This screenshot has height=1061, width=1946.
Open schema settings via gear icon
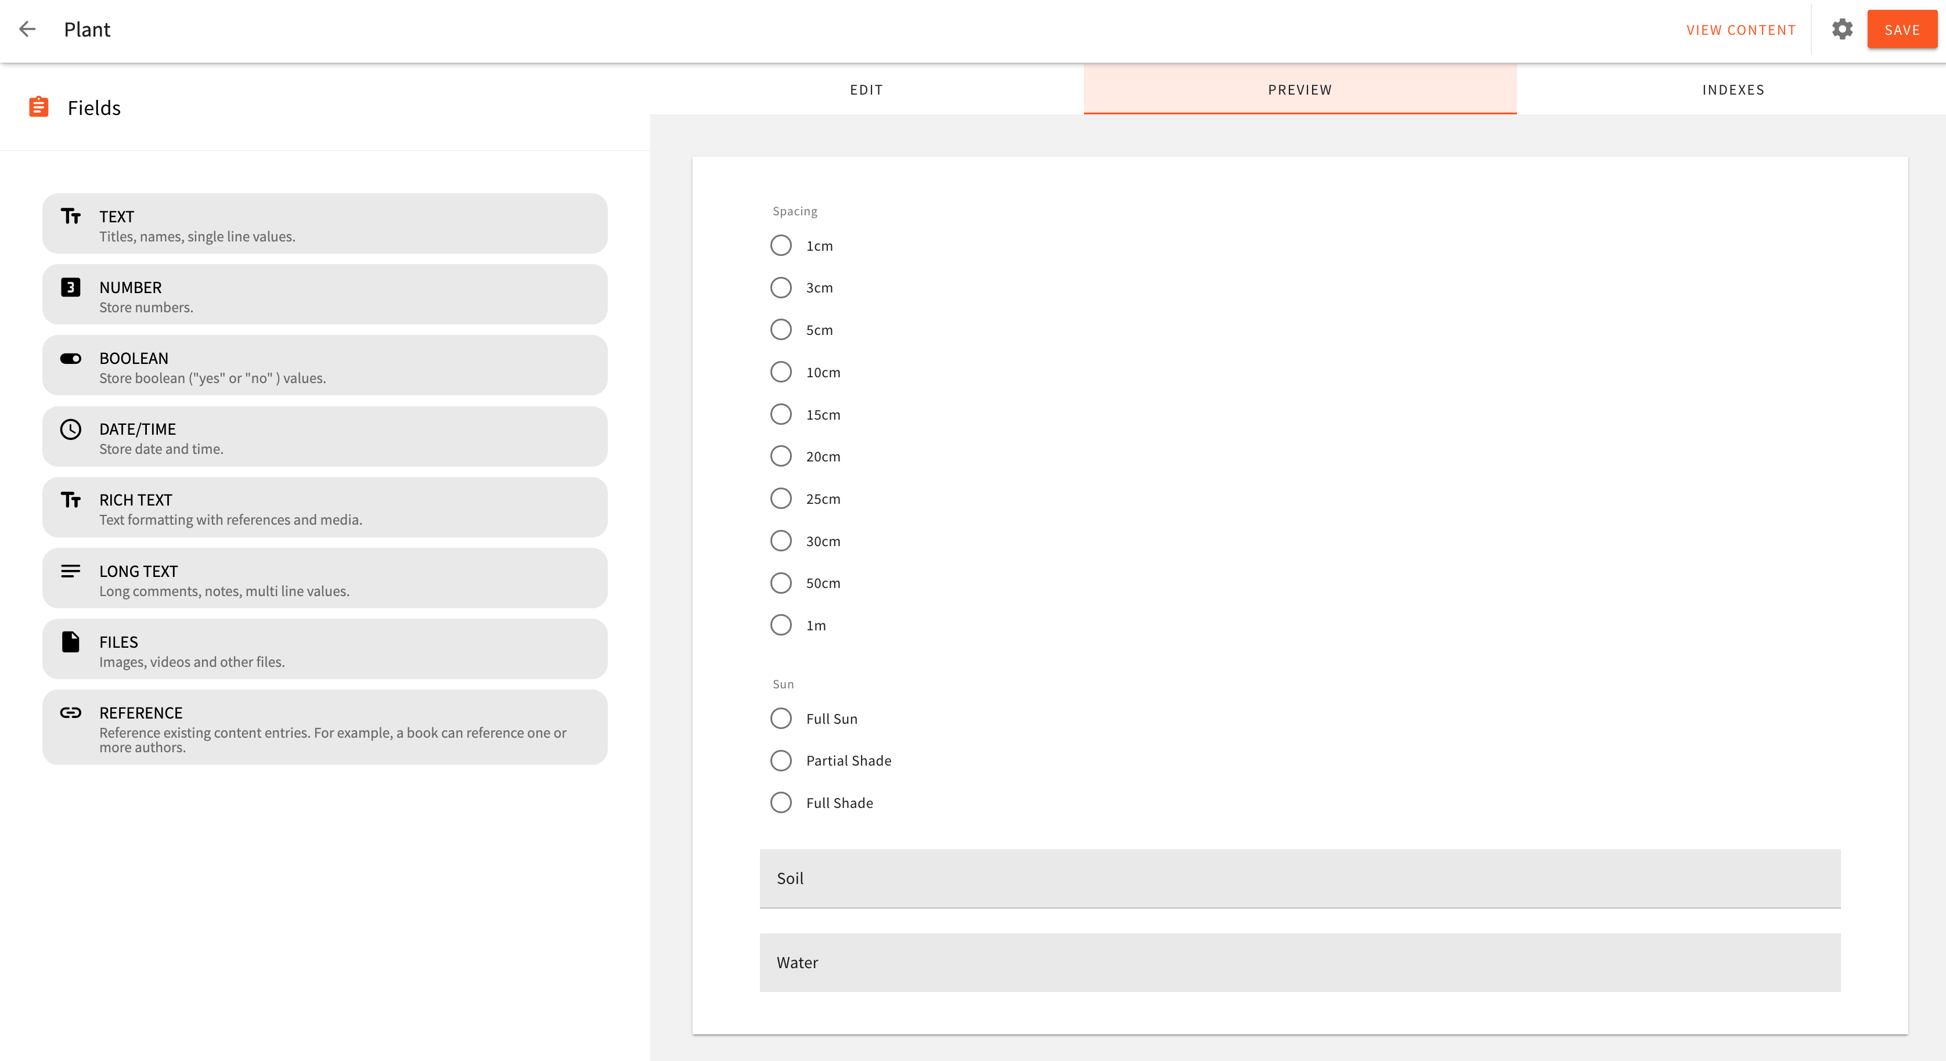click(x=1841, y=30)
